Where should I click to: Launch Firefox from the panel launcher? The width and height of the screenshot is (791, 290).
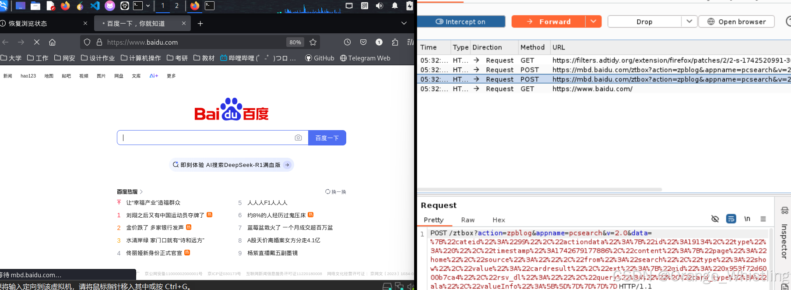click(65, 6)
